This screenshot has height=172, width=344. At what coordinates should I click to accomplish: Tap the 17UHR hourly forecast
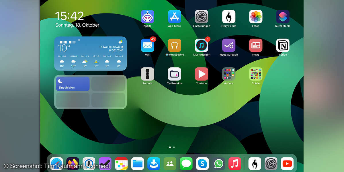pos(73,61)
